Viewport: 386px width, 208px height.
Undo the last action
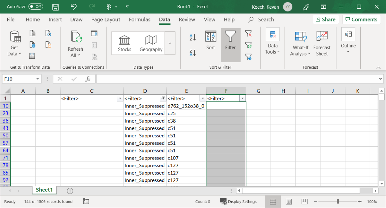click(x=74, y=7)
